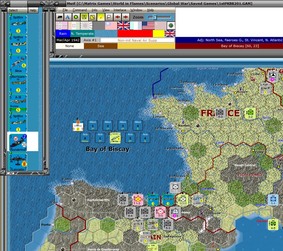283x251 pixels.
Task: Click the Allied 1 sea box
Action: 92,125
